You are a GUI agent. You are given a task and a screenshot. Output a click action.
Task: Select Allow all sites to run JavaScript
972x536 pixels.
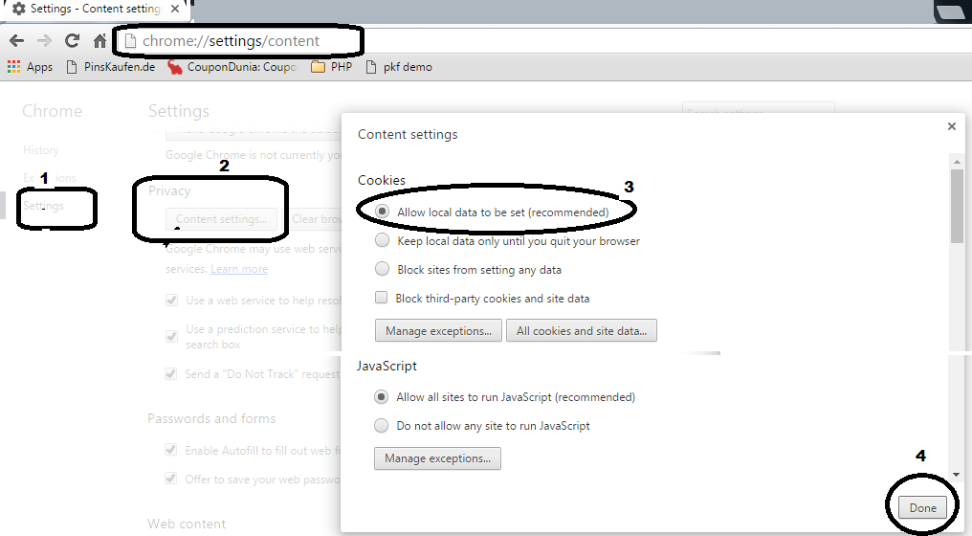[381, 396]
